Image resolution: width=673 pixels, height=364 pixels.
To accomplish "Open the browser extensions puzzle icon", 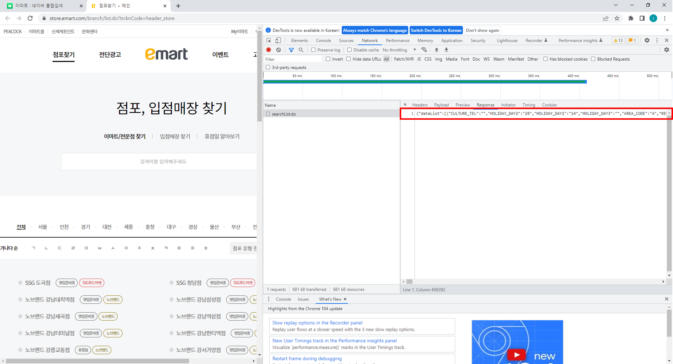I will [x=631, y=18].
